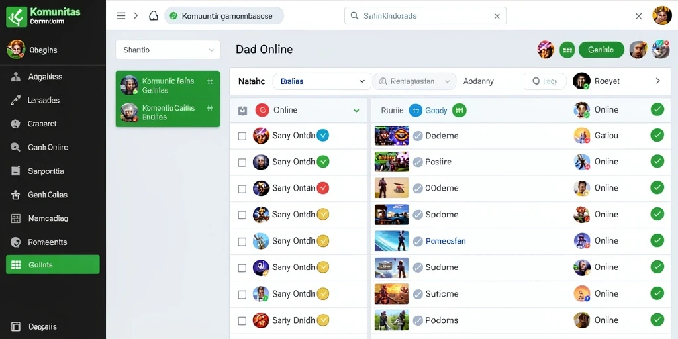Click the Canh Onlire search icon in sidebar

(x=16, y=148)
